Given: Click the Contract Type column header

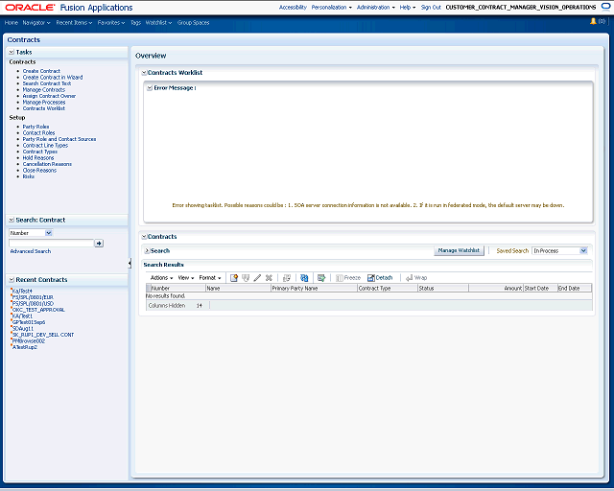Looking at the screenshot, I should 388,289.
